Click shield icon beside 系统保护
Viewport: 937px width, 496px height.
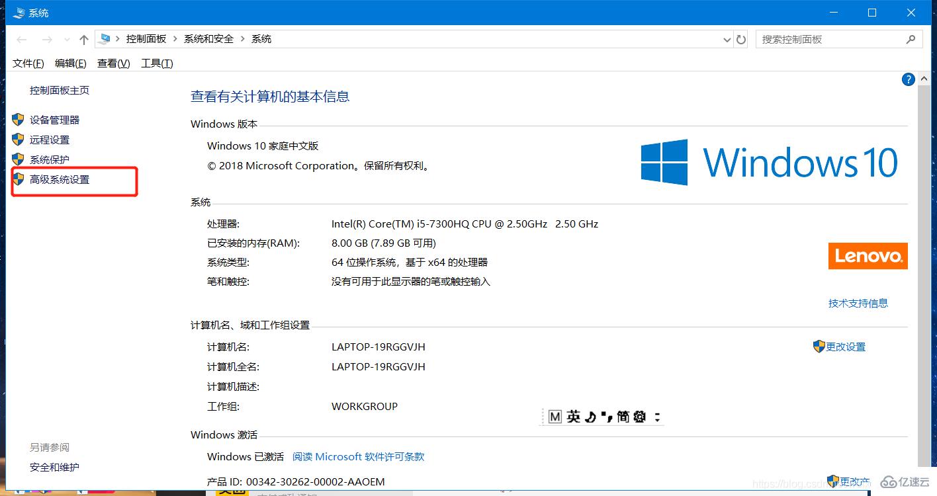pos(18,159)
